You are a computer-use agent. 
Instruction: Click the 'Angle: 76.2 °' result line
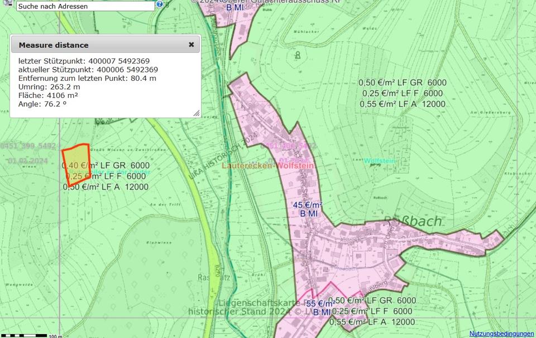click(x=42, y=104)
